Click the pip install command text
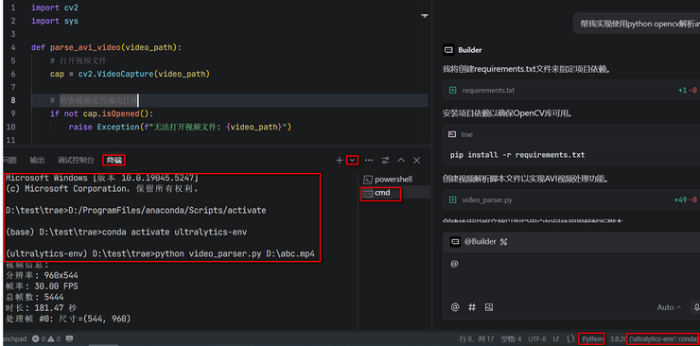 [x=517, y=155]
